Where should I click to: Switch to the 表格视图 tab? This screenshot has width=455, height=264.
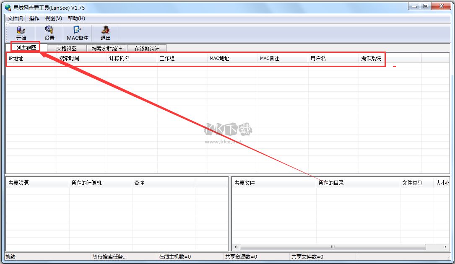click(x=66, y=48)
